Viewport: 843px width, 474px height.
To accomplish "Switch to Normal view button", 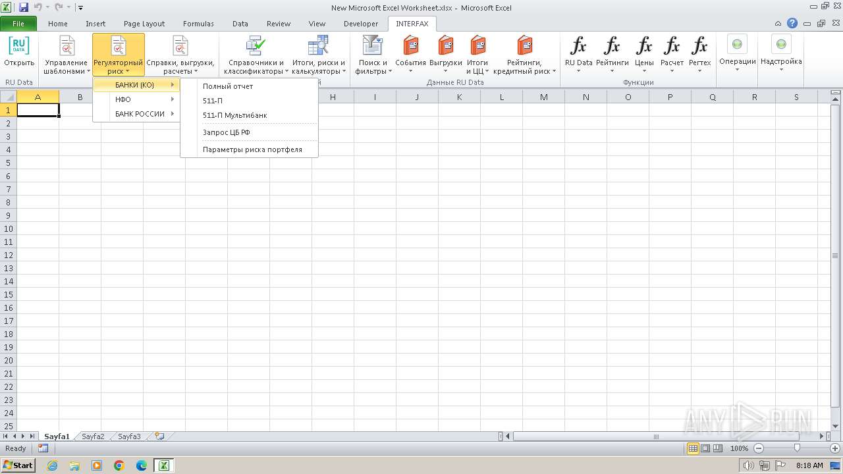I will tap(693, 448).
